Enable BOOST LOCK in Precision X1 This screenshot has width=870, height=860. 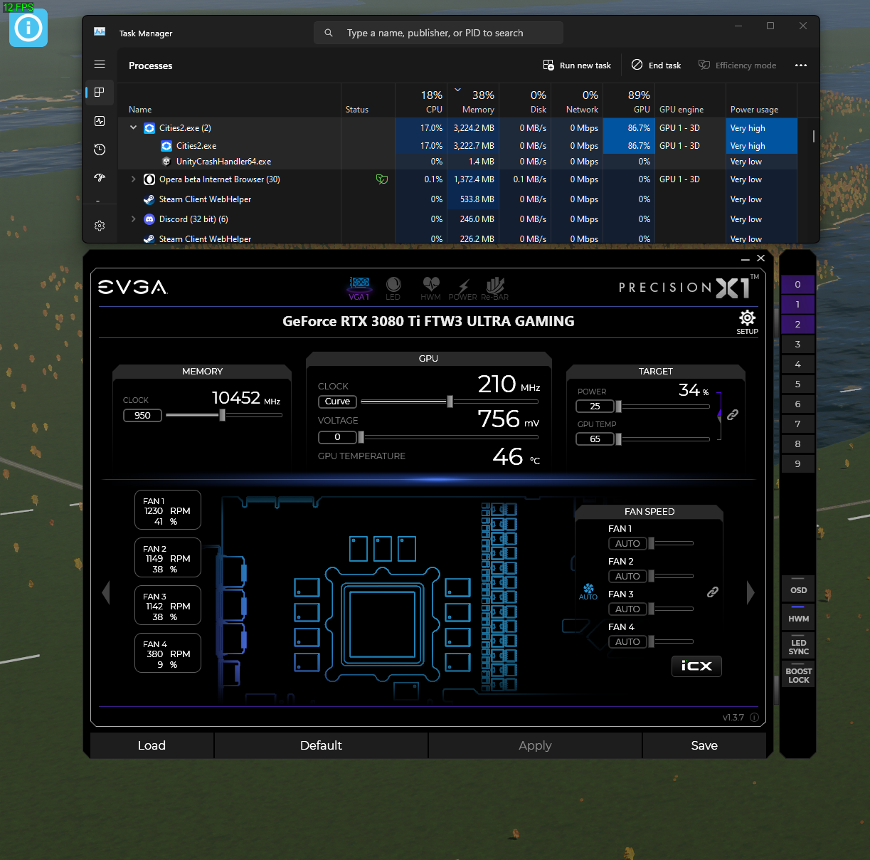click(x=798, y=673)
